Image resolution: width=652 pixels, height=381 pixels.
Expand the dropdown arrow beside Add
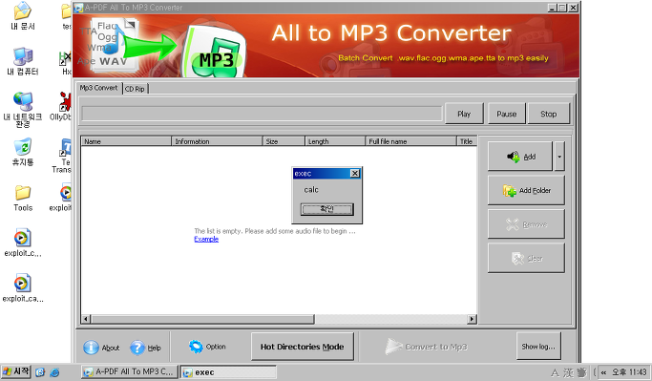coord(559,157)
